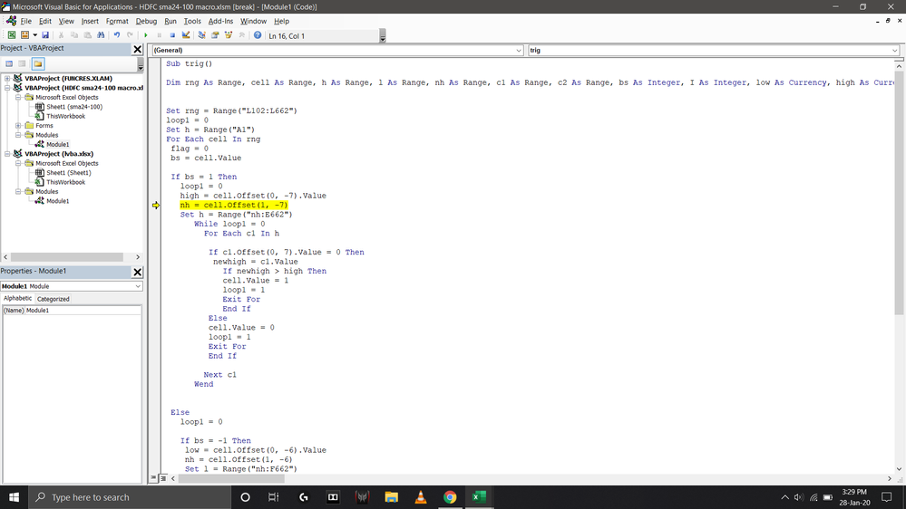The width and height of the screenshot is (906, 509).
Task: Open Find with the binoculars icon
Action: point(101,35)
